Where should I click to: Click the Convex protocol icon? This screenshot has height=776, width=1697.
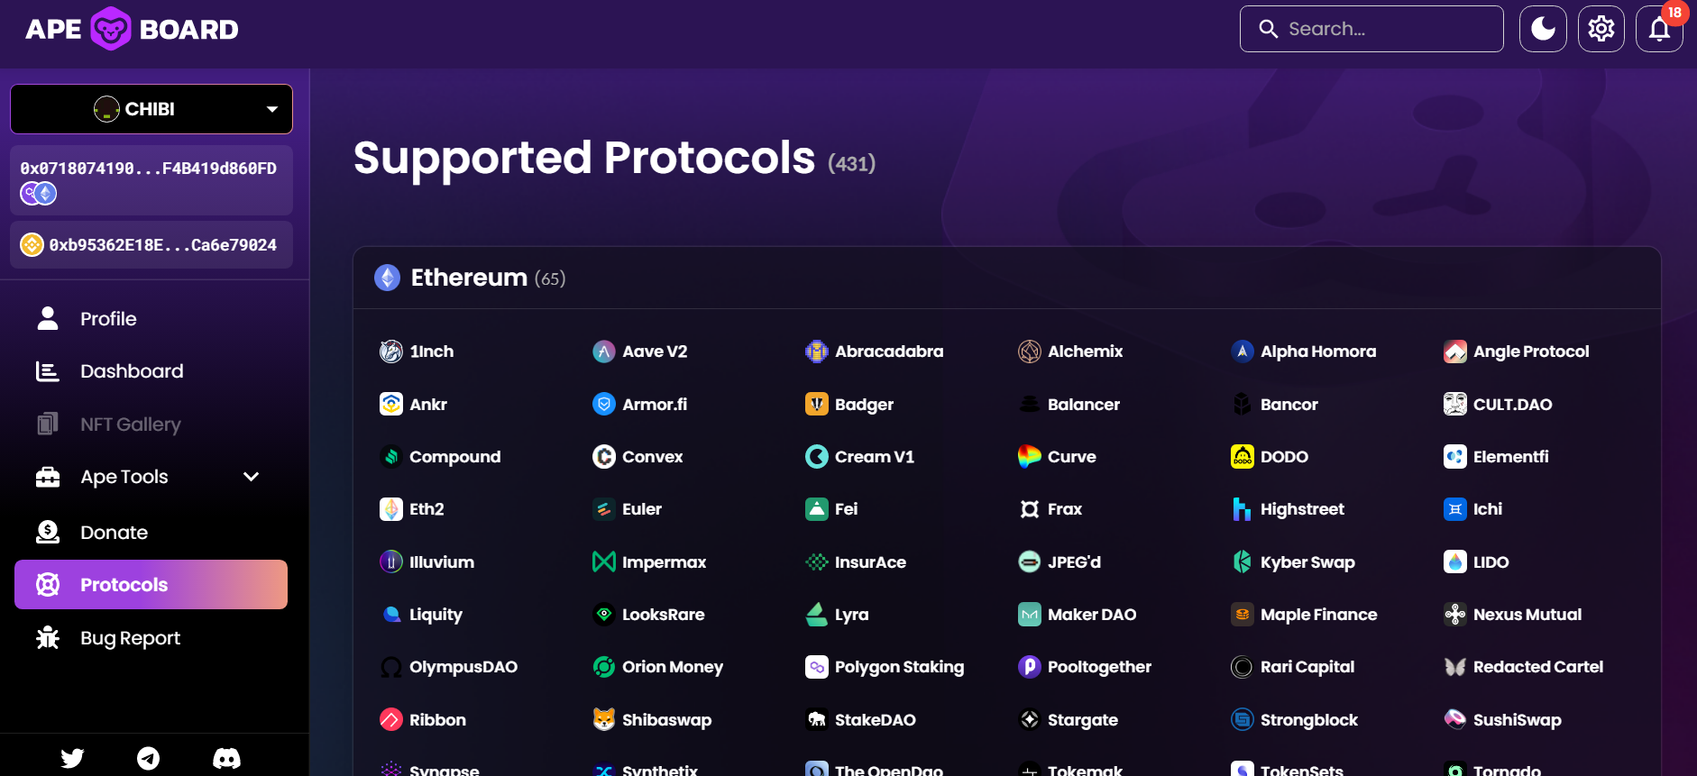[604, 457]
